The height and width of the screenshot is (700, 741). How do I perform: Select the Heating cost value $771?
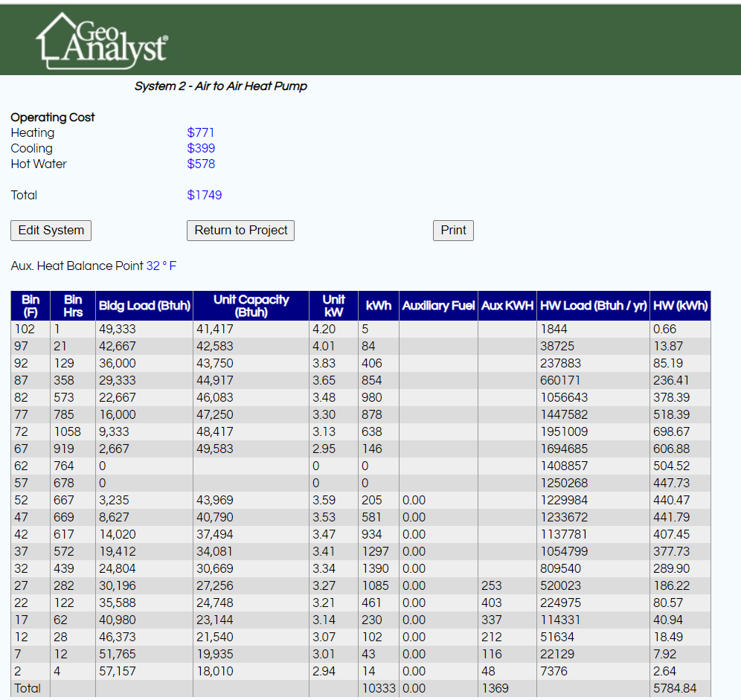(x=201, y=133)
